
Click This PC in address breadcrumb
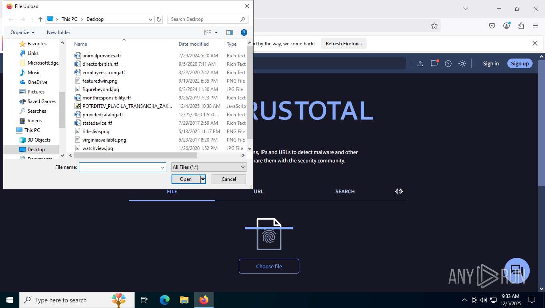(x=69, y=19)
